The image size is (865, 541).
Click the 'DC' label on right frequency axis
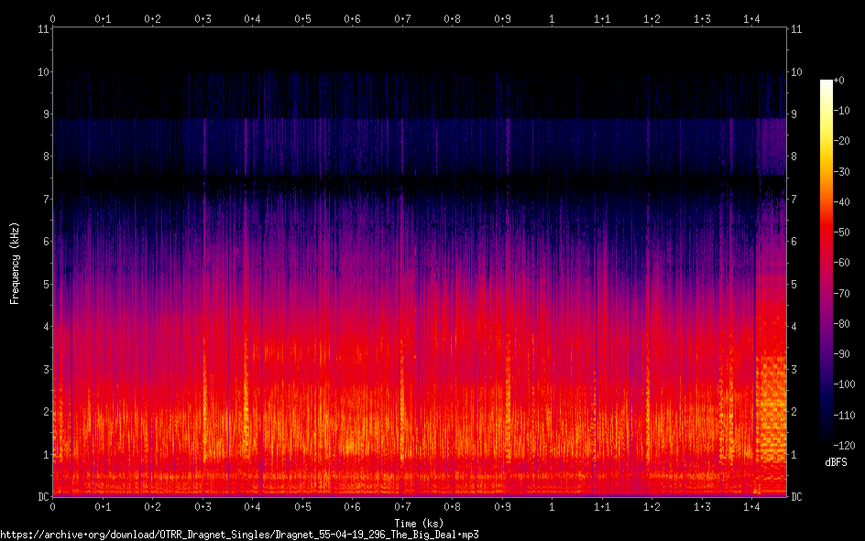pyautogui.click(x=797, y=497)
